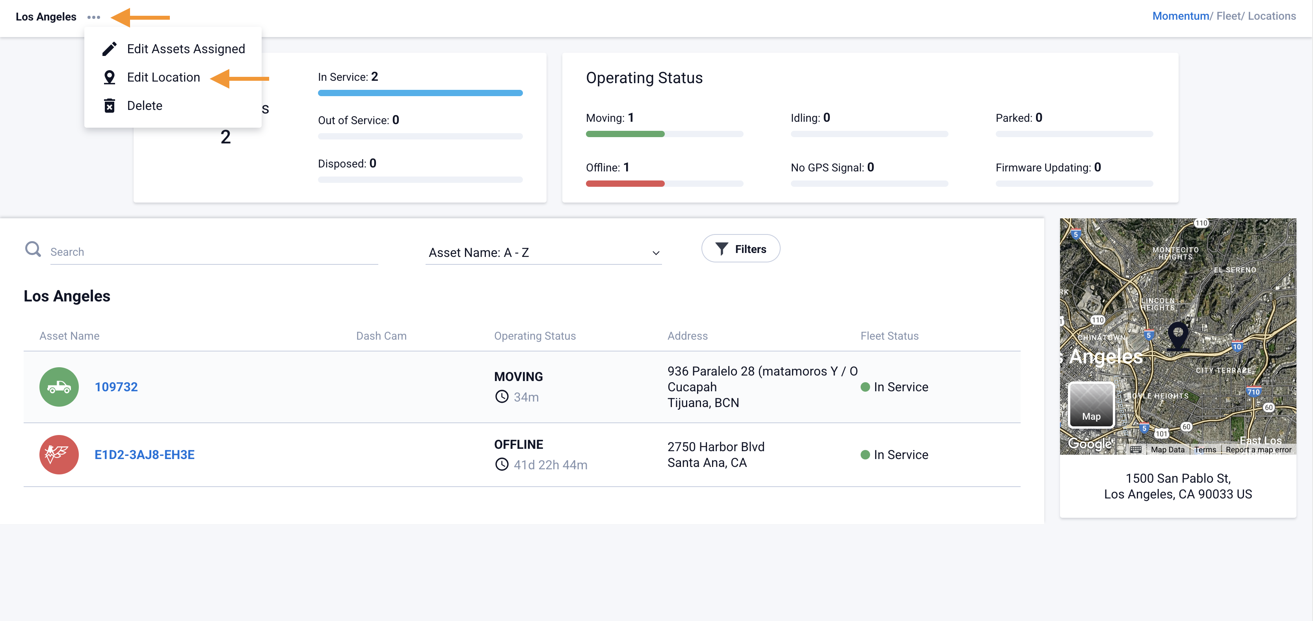Viewport: 1313px width, 621px height.
Task: Click the black location marker on map
Action: point(1178,334)
